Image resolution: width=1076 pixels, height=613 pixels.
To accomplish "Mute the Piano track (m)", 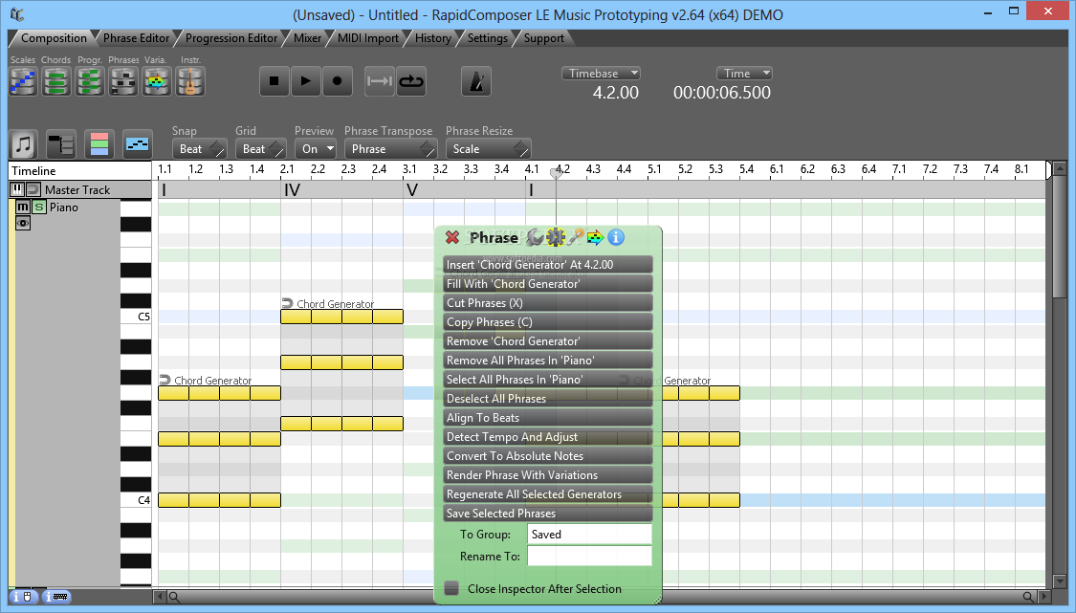I will pos(23,207).
